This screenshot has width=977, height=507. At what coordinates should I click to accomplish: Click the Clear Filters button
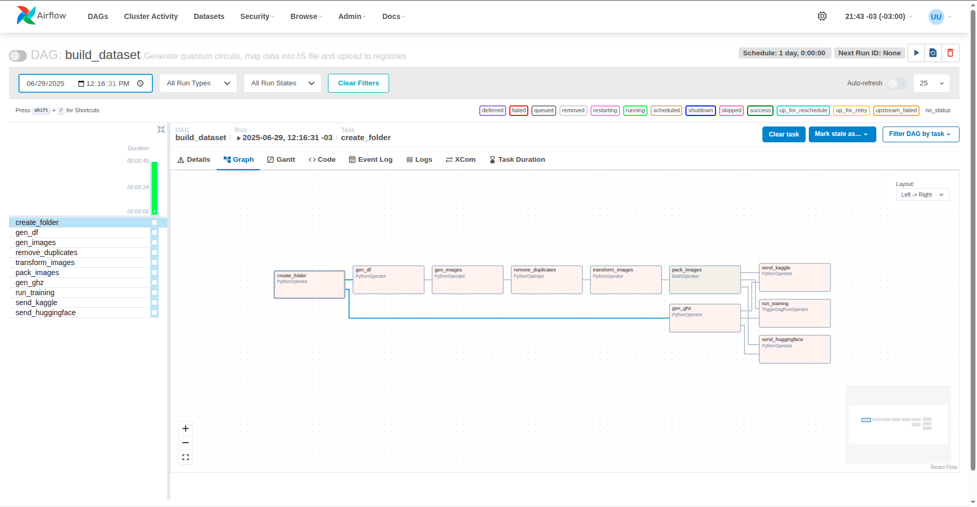click(x=359, y=83)
